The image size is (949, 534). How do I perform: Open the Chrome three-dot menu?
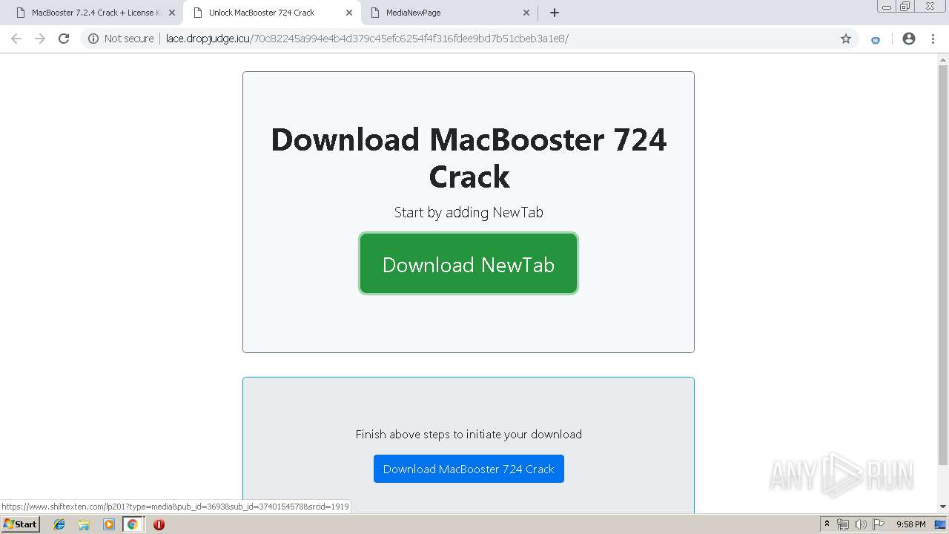coord(933,39)
